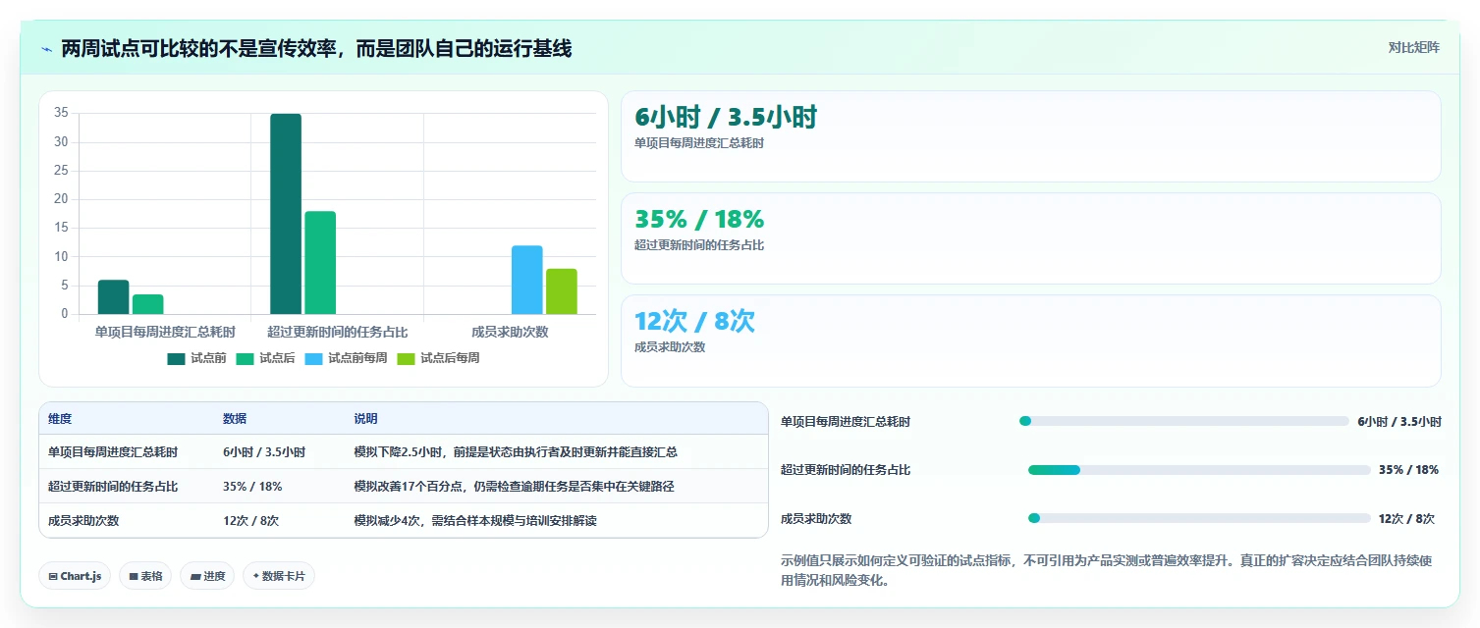The image size is (1480, 628).
Task: Select the 表格 tag chip
Action: [145, 576]
